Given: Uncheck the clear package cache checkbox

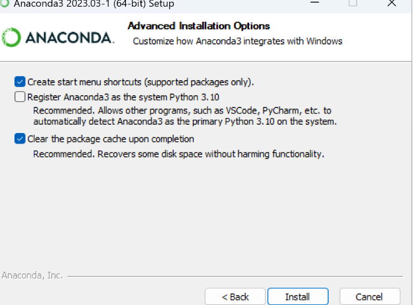Looking at the screenshot, I should click(x=20, y=139).
